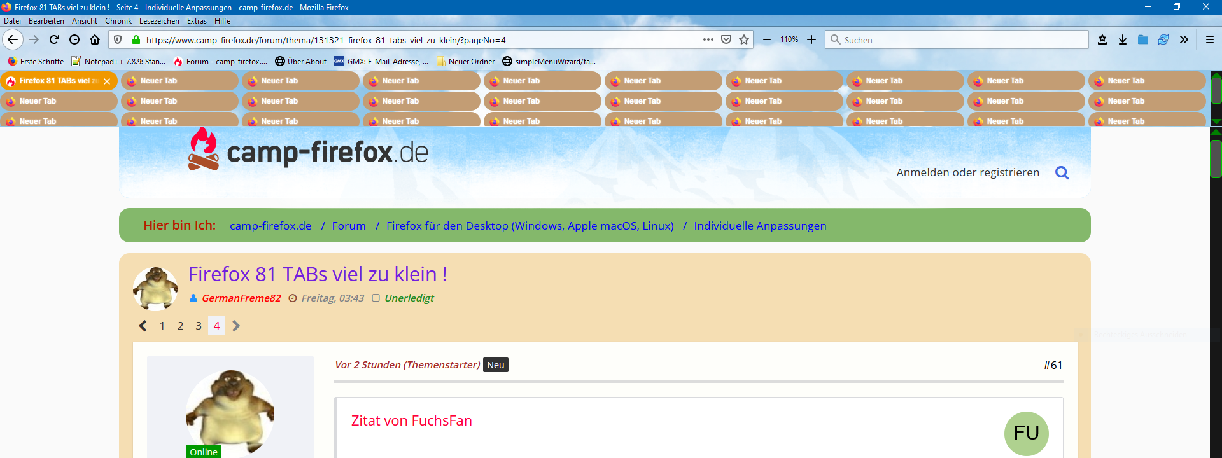This screenshot has height=458, width=1222.
Task: Go to thread page 1
Action: coord(162,326)
